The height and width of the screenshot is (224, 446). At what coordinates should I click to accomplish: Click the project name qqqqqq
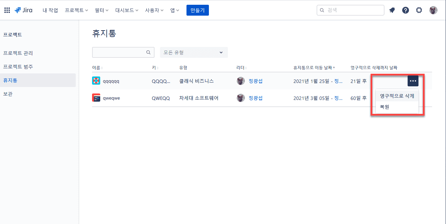point(111,81)
